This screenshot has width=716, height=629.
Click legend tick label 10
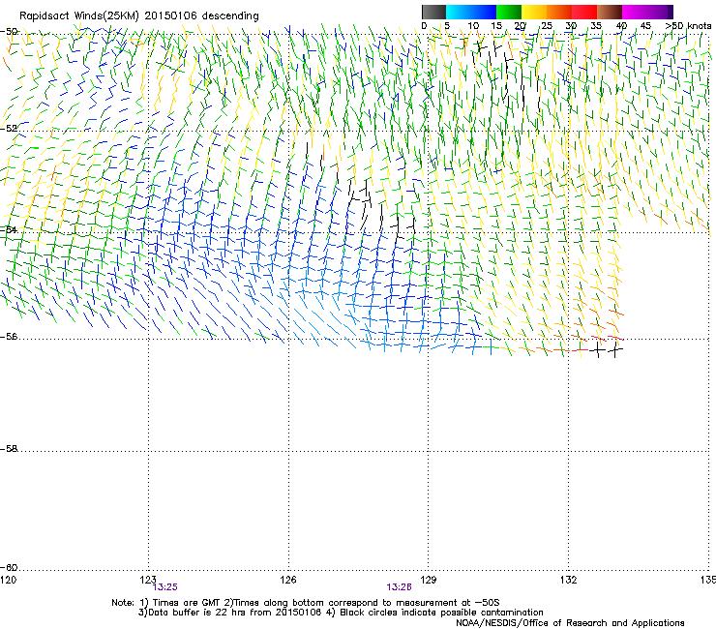[x=473, y=25]
